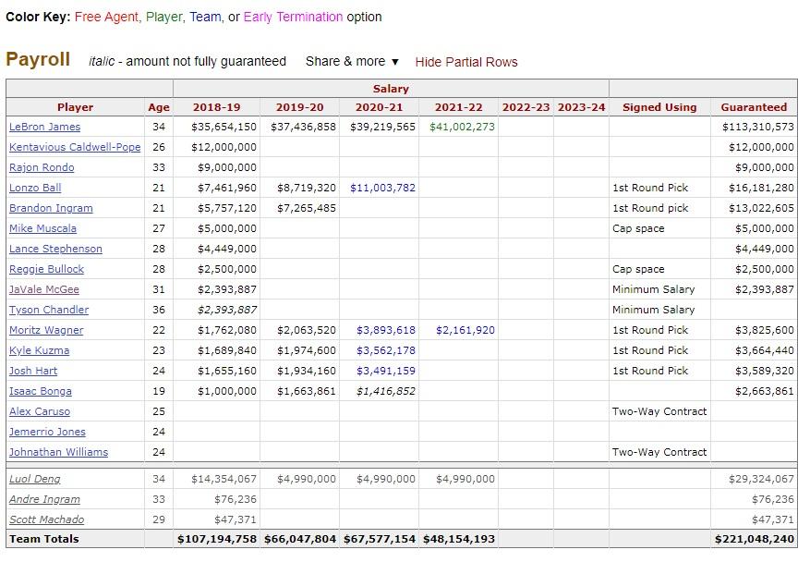Click the Hide Partial Rows link
The width and height of the screenshot is (810, 562).
point(465,62)
